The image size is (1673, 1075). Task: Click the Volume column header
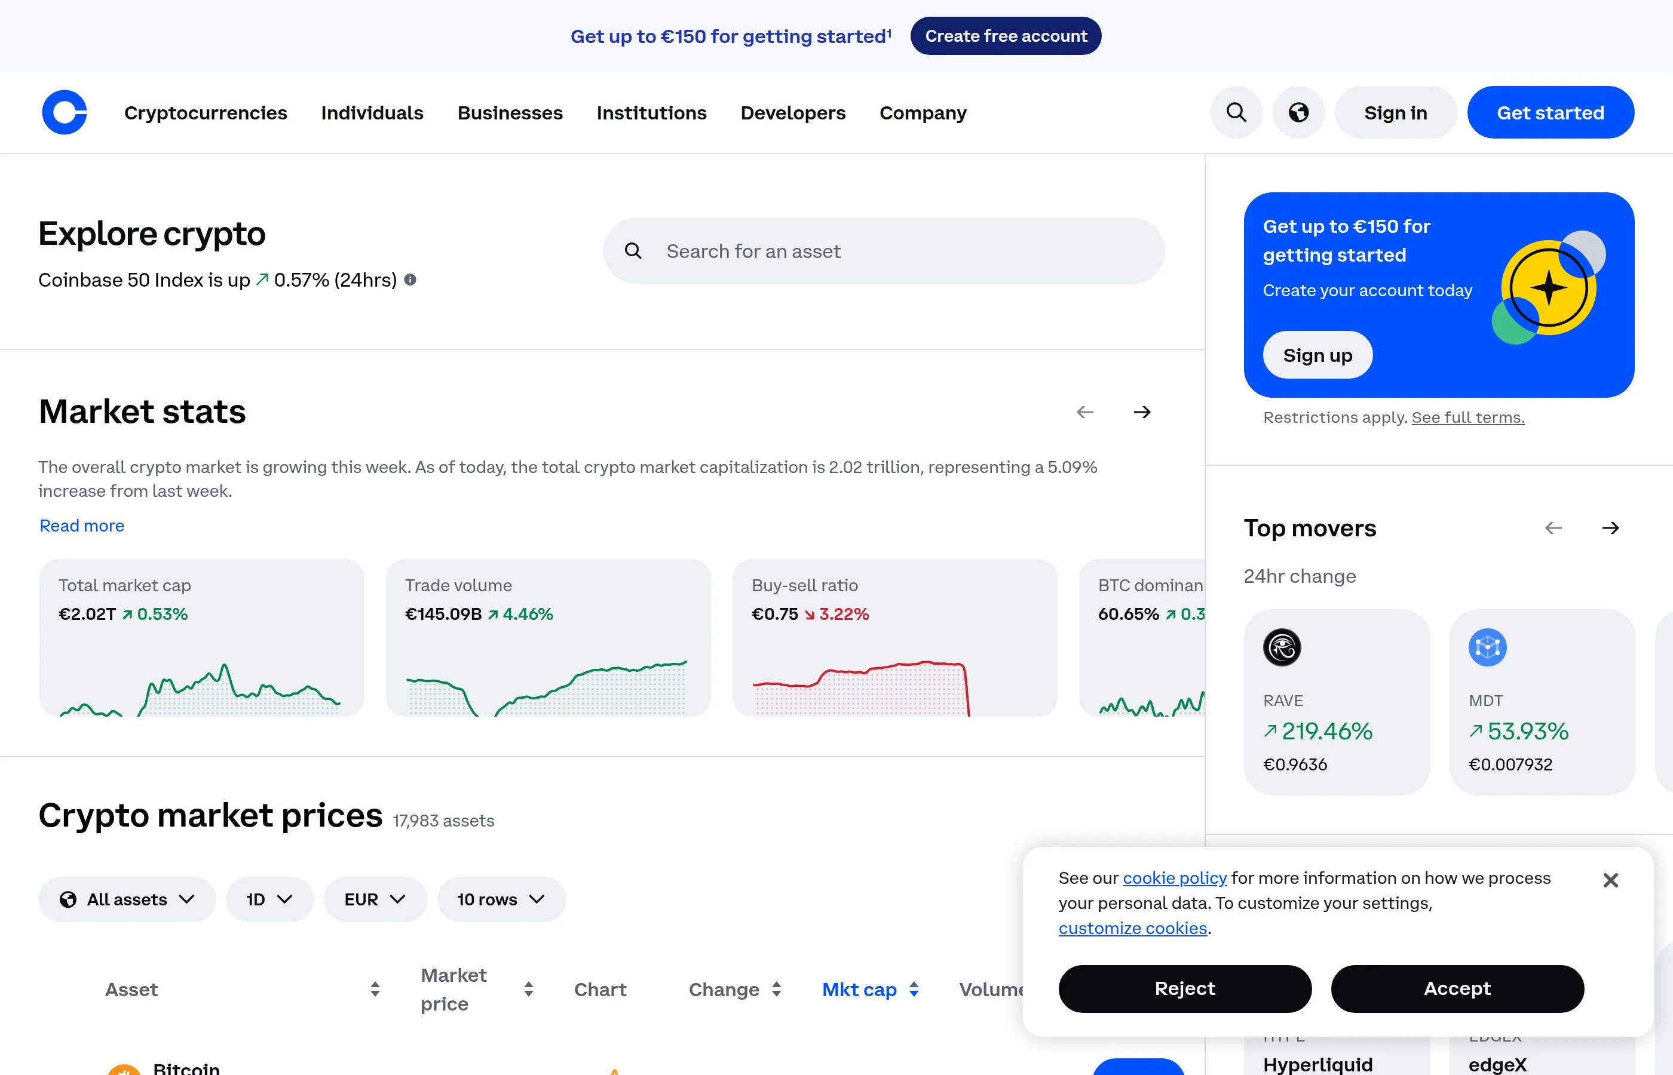(x=991, y=989)
